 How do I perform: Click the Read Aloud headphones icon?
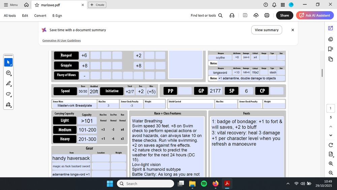[x=232, y=16]
